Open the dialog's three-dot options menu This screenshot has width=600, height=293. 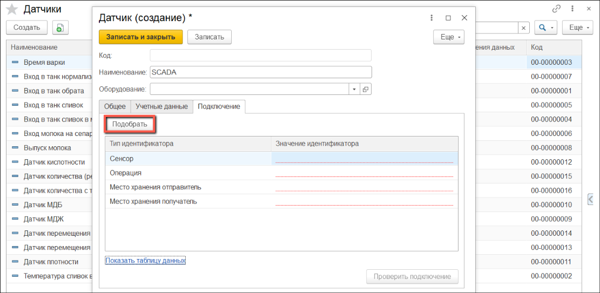tap(432, 18)
